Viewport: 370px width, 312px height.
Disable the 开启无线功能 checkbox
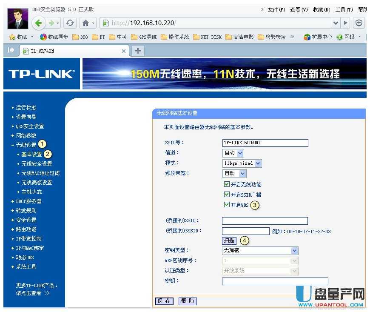[227, 184]
